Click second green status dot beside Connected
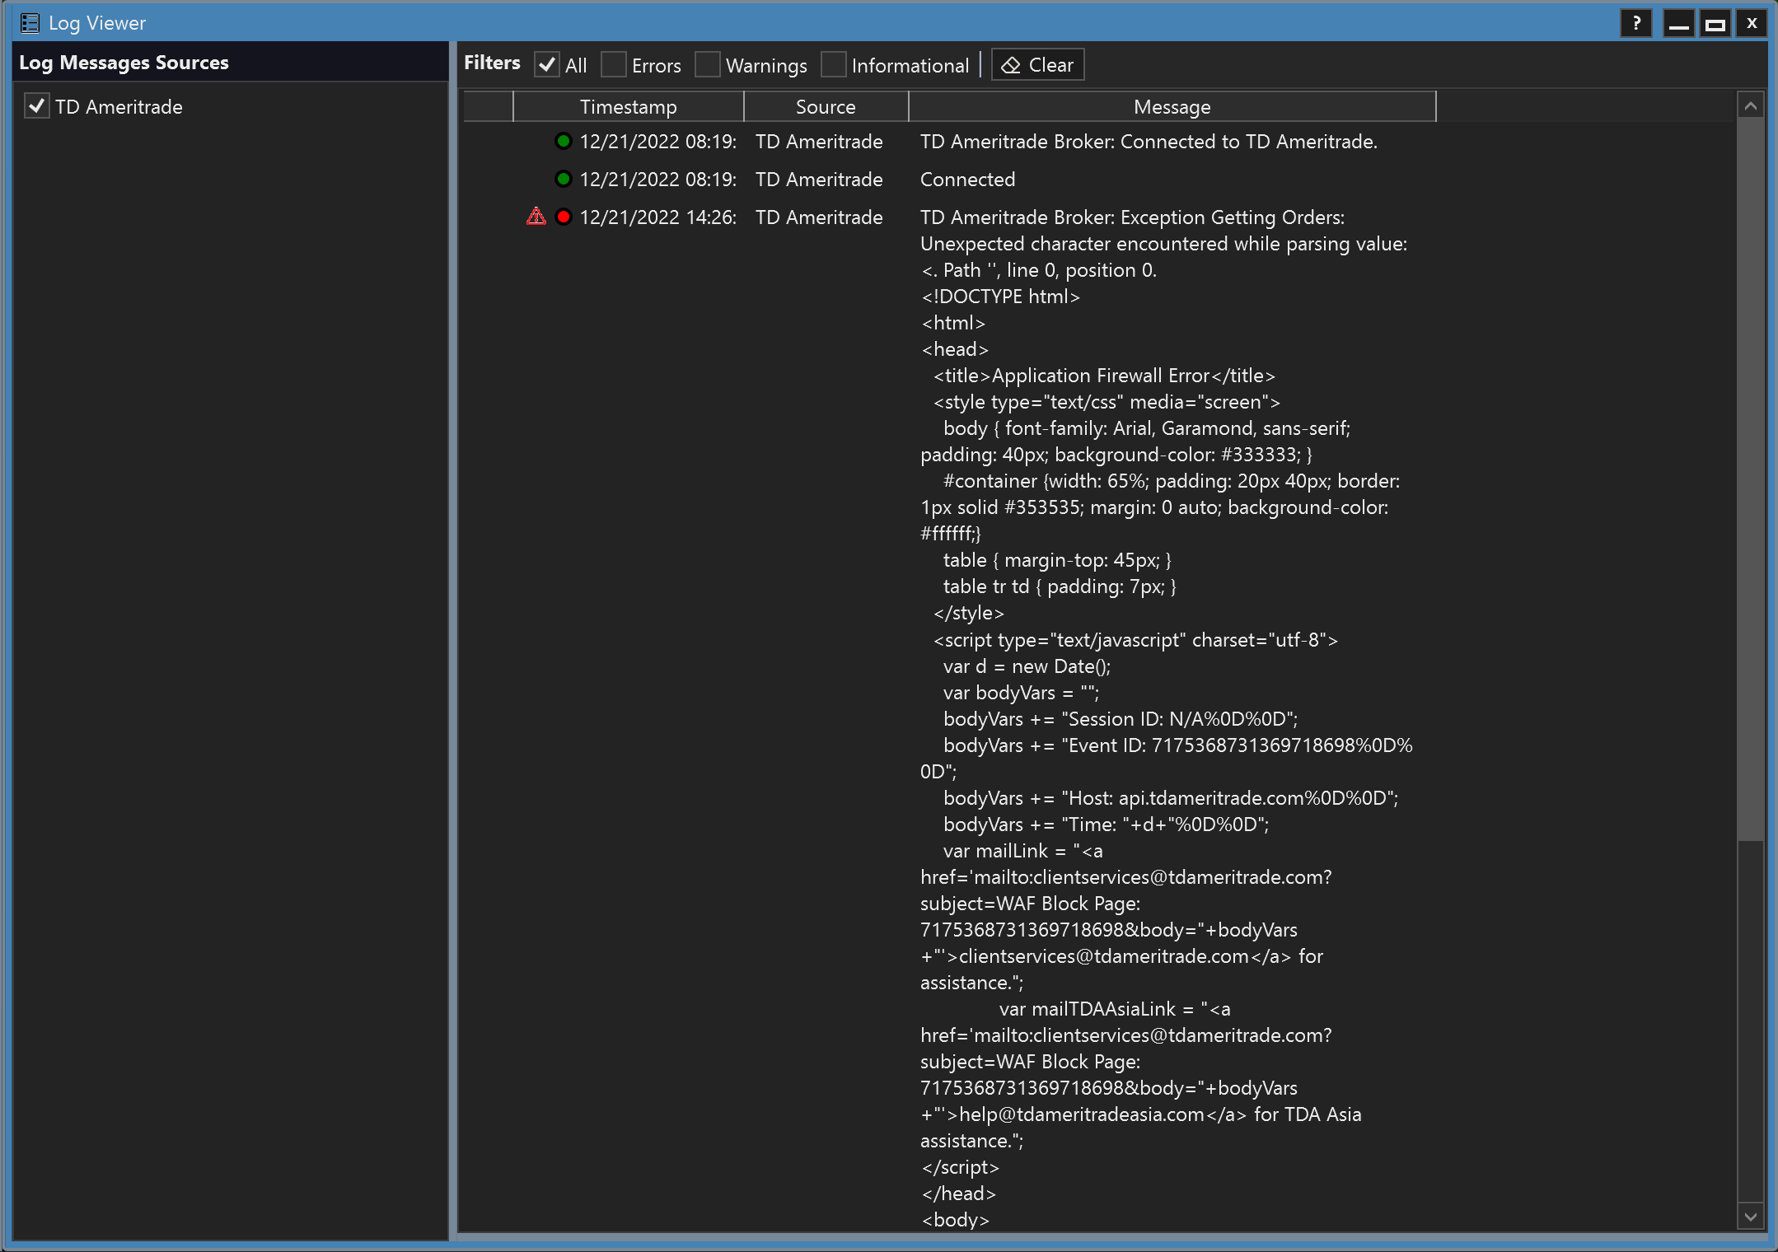This screenshot has height=1252, width=1778. (564, 179)
